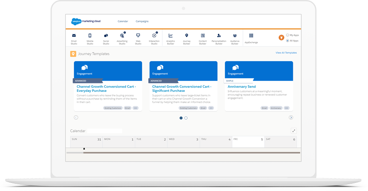Click the orange lightbulb icon

[x=281, y=38]
